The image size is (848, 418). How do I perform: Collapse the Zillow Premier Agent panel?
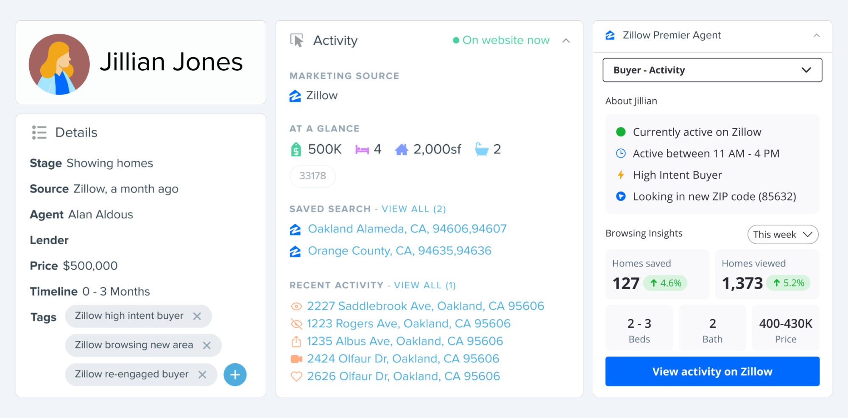click(x=817, y=35)
